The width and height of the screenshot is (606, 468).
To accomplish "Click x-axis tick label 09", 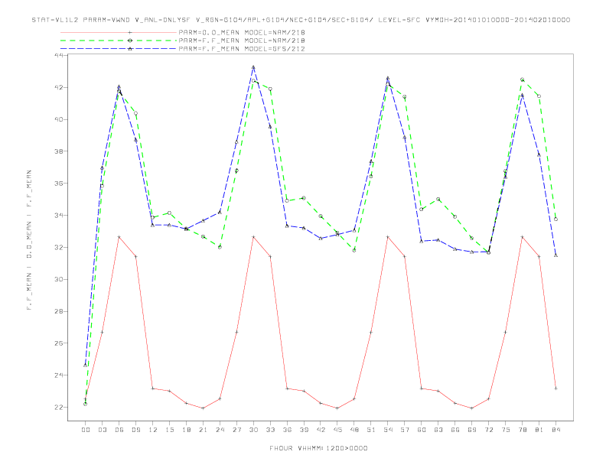I will pos(135,430).
